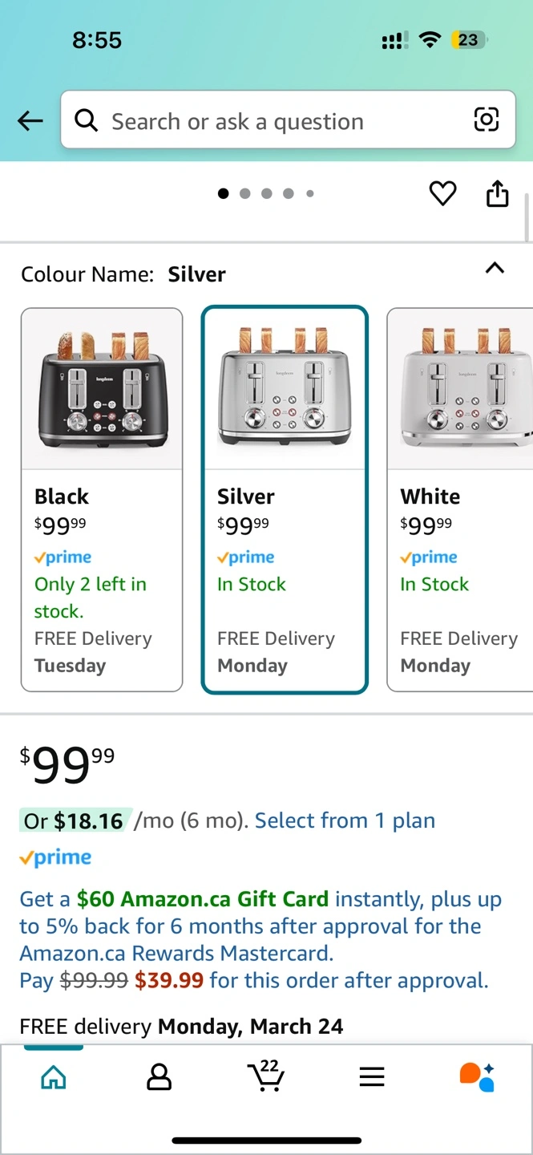Open the camera lens search icon
533x1155 pixels.
[487, 120]
